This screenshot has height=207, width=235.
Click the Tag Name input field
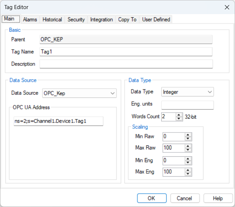pyautogui.click(x=126, y=52)
